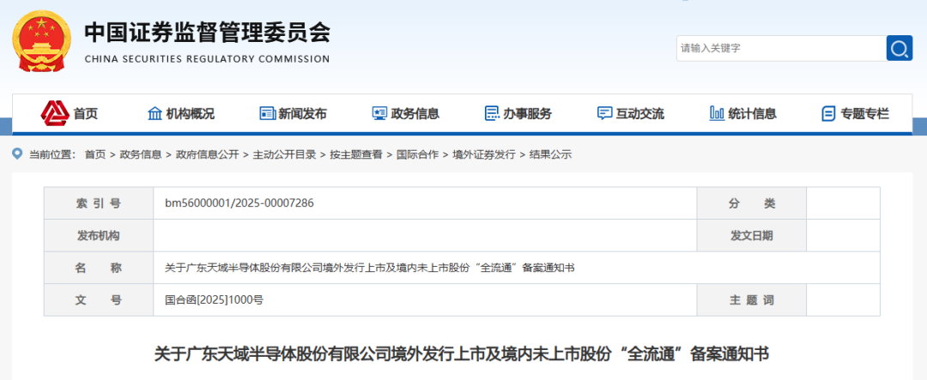Click the location pin icon beside 当前位置
927x380 pixels.
[x=17, y=154]
